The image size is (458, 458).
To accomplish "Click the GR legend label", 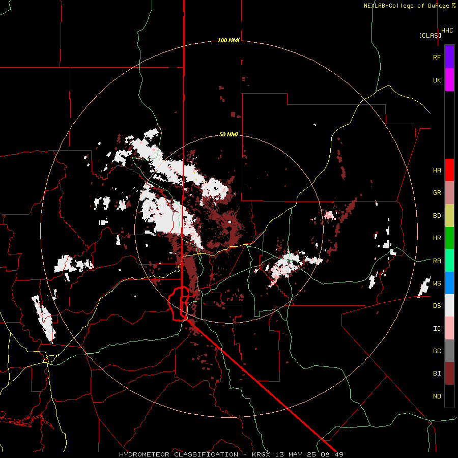I will (437, 193).
